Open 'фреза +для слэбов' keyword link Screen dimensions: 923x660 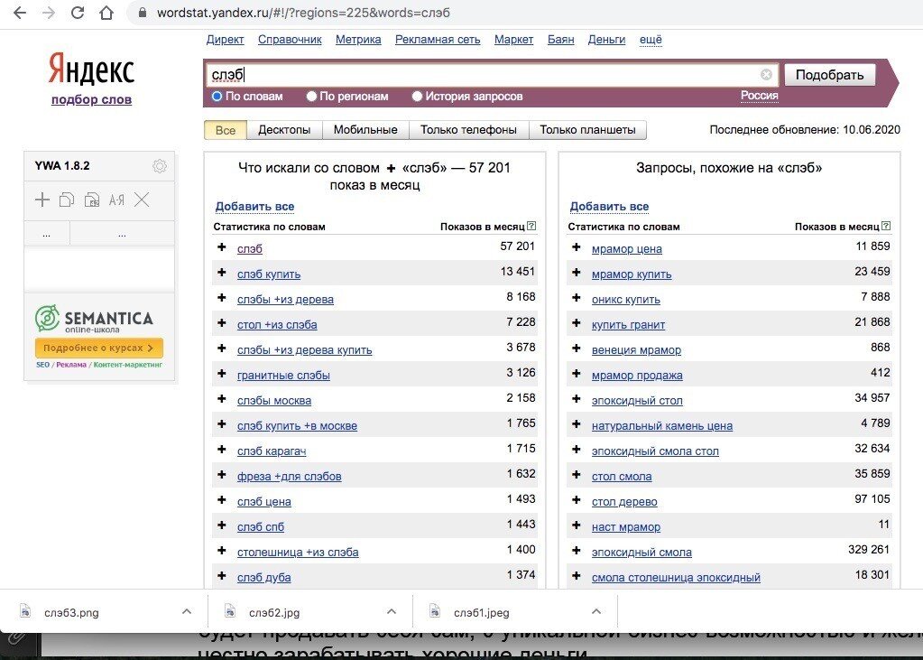pos(289,476)
